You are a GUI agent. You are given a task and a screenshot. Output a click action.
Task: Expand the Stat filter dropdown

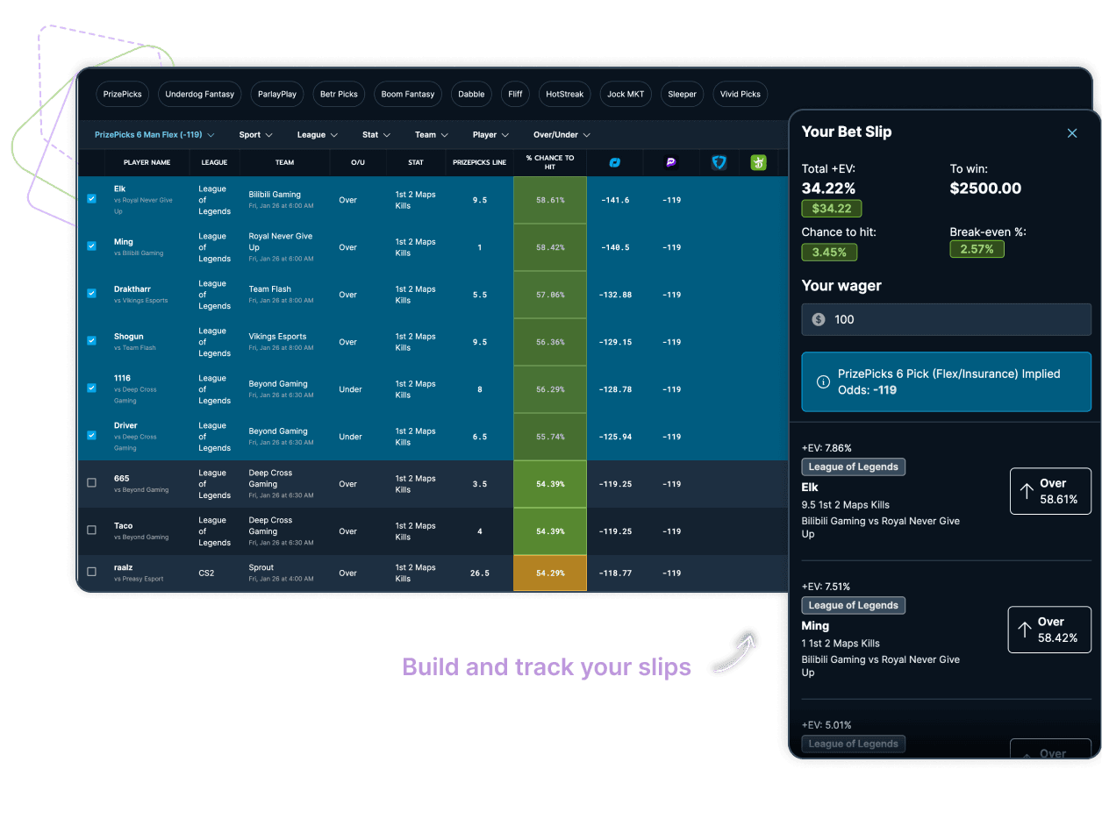(x=376, y=135)
